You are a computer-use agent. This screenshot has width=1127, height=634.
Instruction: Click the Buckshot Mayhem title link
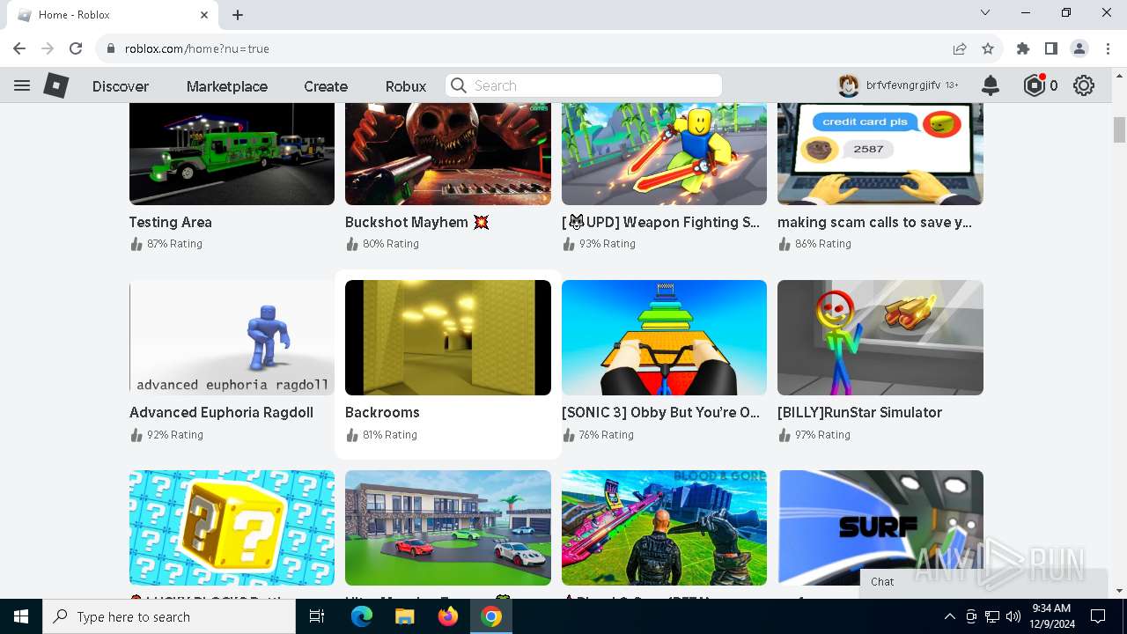[416, 222]
